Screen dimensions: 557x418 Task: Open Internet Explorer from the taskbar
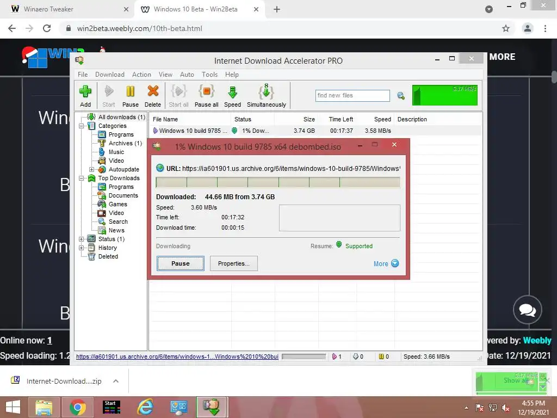tap(145, 407)
